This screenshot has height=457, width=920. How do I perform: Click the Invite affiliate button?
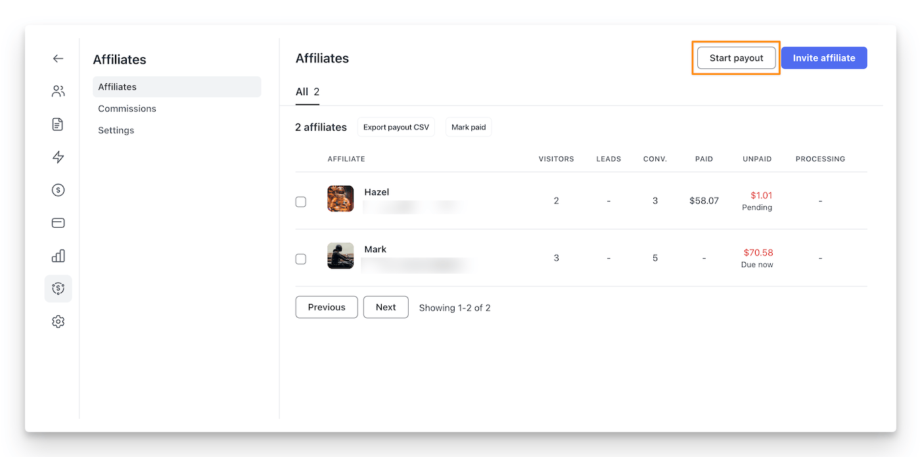(x=823, y=58)
